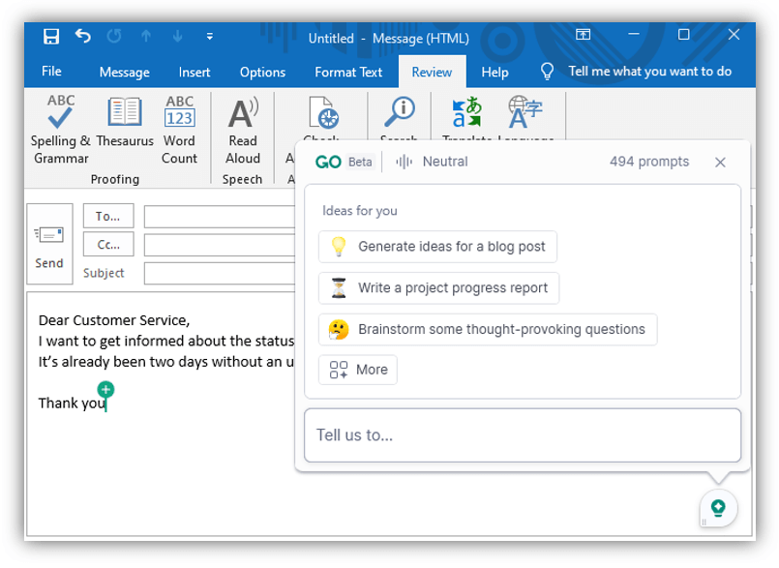Open the Language icon menu
779x568 pixels.
click(x=524, y=112)
